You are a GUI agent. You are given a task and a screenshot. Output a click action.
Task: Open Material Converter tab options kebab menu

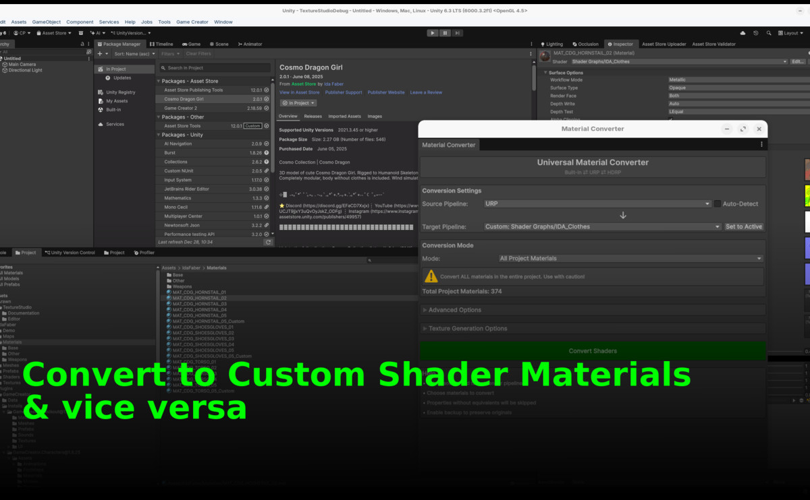(761, 144)
